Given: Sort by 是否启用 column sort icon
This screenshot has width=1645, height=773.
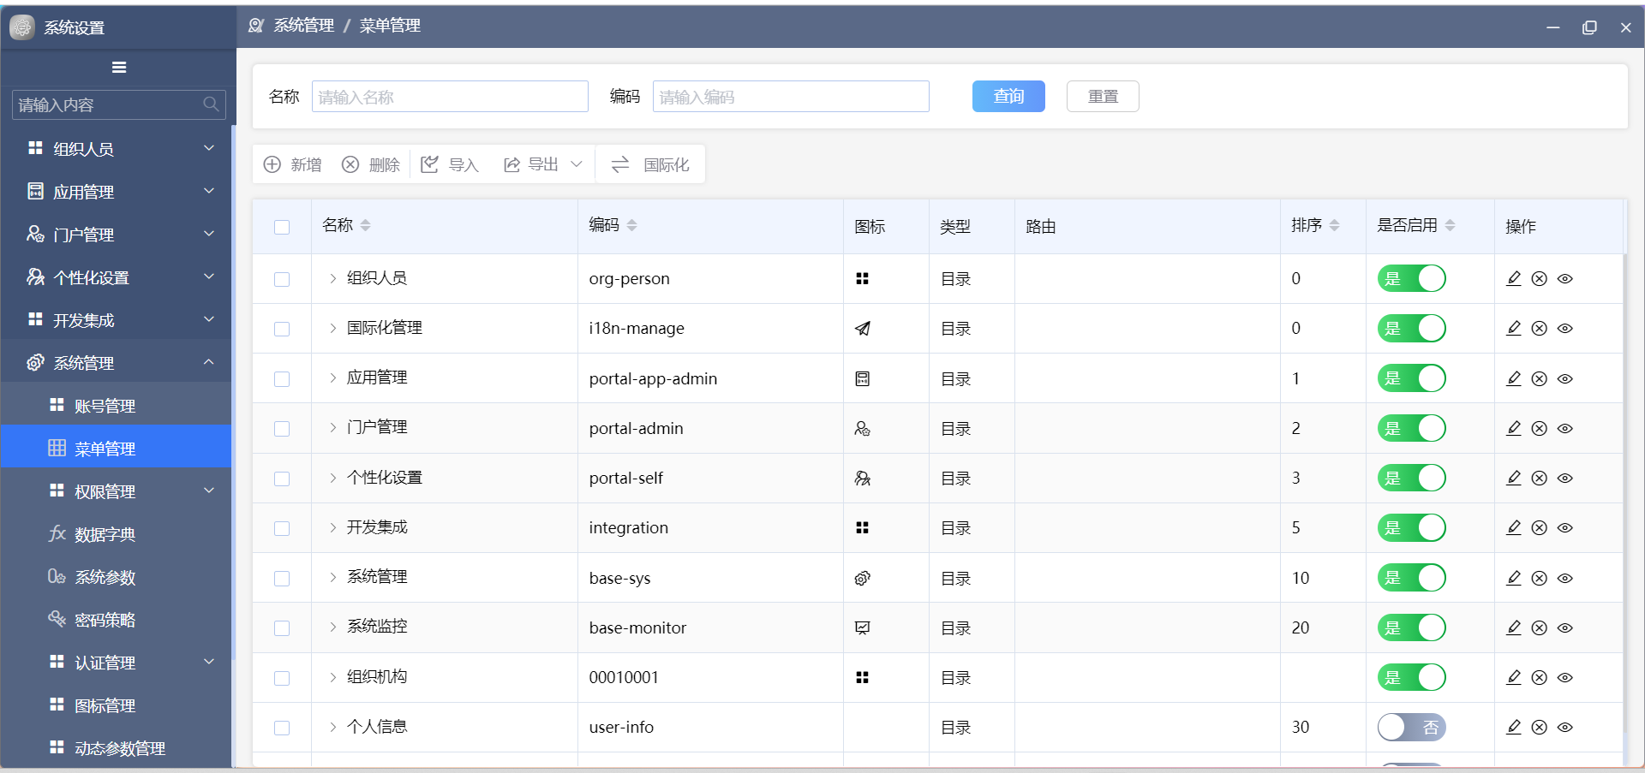Looking at the screenshot, I should (1451, 225).
